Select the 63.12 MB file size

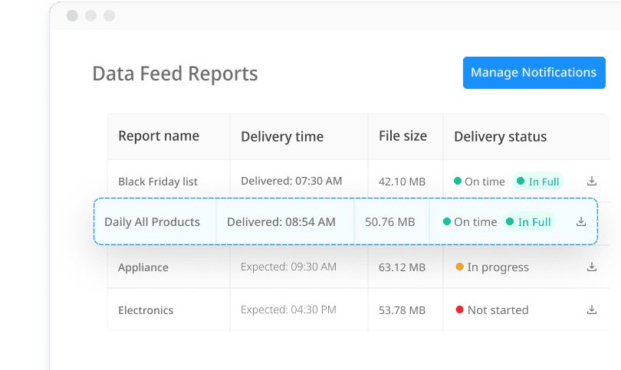click(402, 267)
